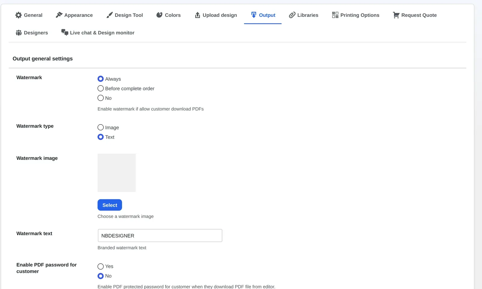482x289 pixels.
Task: Switch to the Appearance tab
Action: click(74, 15)
